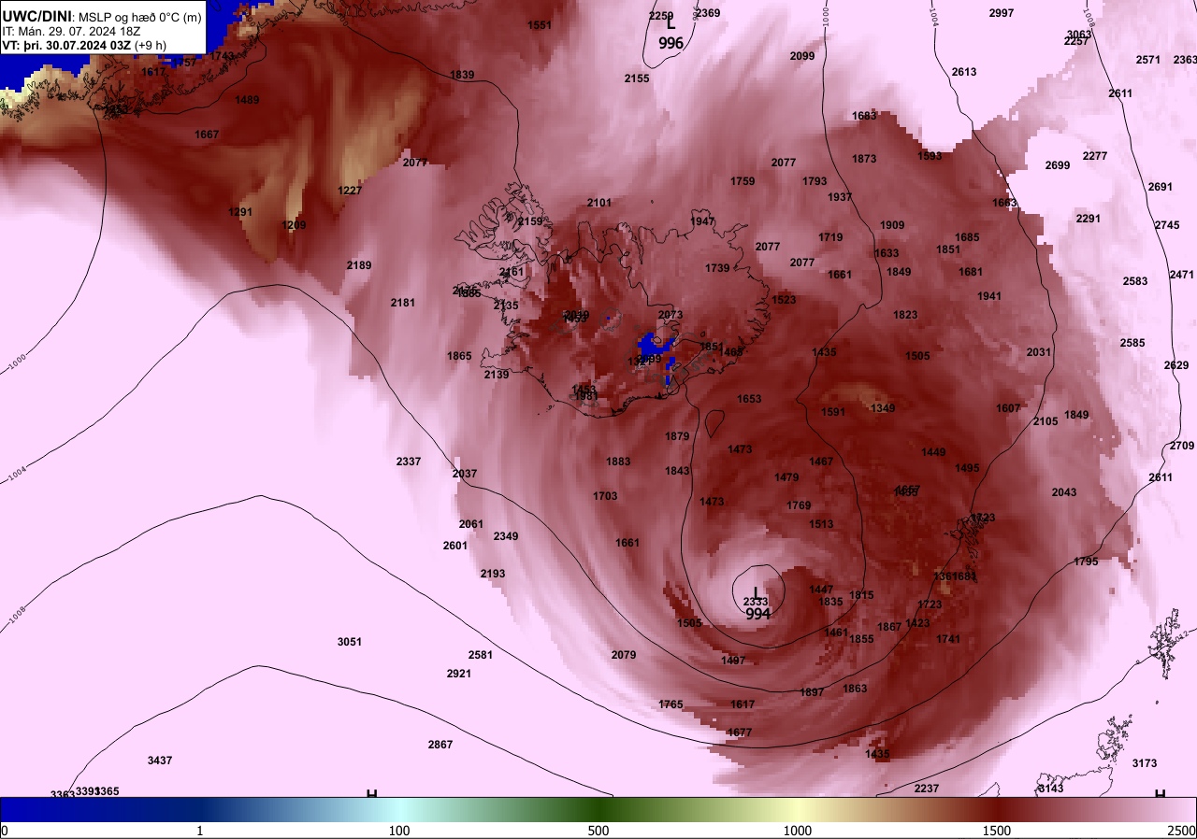The image size is (1197, 839).
Task: Click the height value 1703
Action: pos(605,496)
